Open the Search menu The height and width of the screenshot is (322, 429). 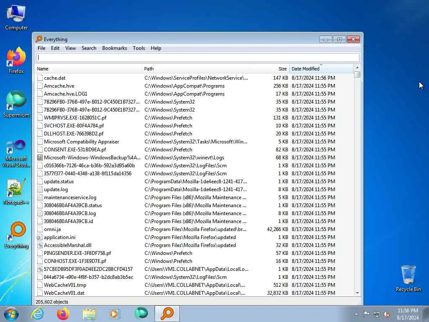click(89, 48)
